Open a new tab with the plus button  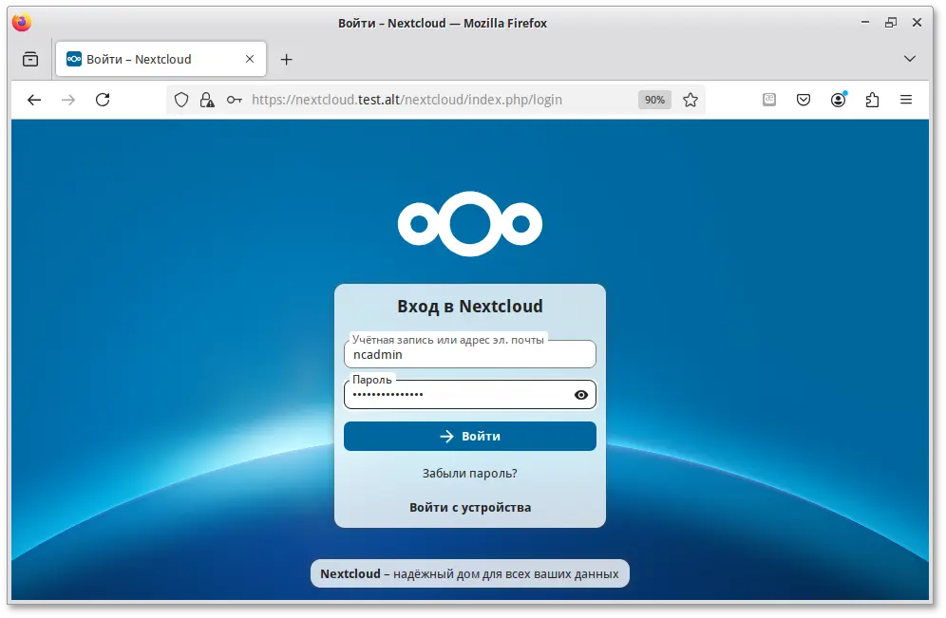coord(286,58)
